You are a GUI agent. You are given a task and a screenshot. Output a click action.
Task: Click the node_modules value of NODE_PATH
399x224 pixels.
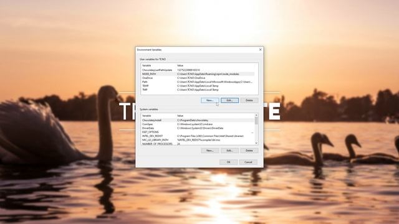click(208, 74)
